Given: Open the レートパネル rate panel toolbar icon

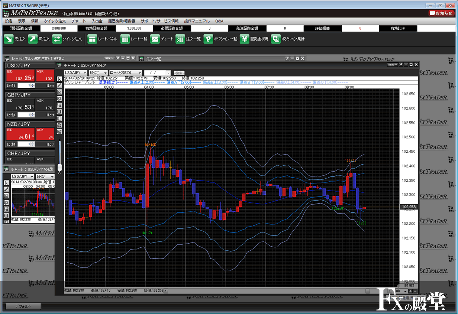Looking at the screenshot, I should pyautogui.click(x=92, y=39).
